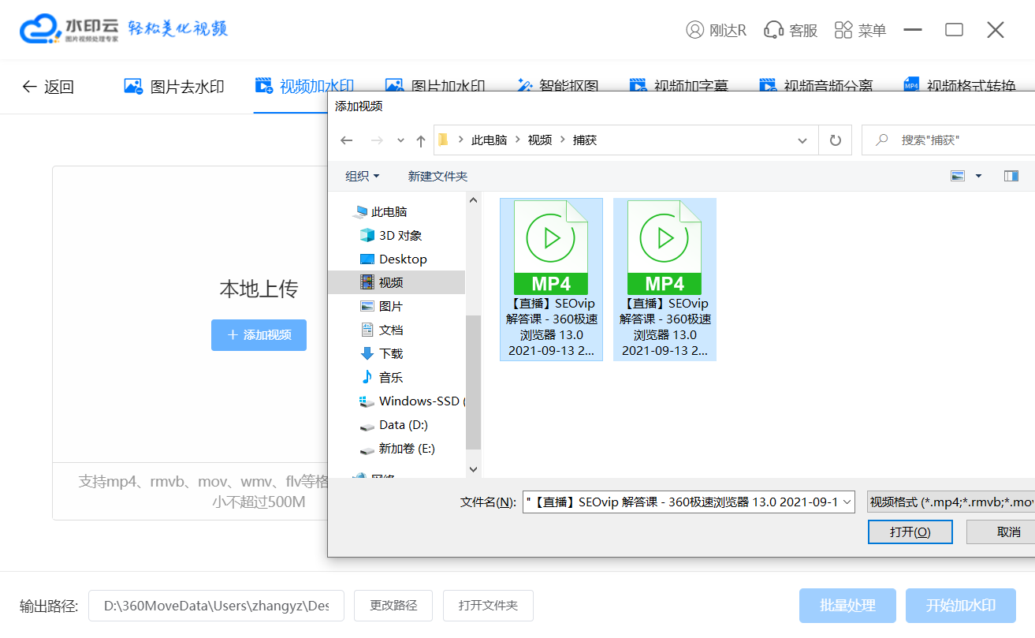Switch to the 智能抠图 tab
This screenshot has width=1035, height=638.
pyautogui.click(x=557, y=87)
